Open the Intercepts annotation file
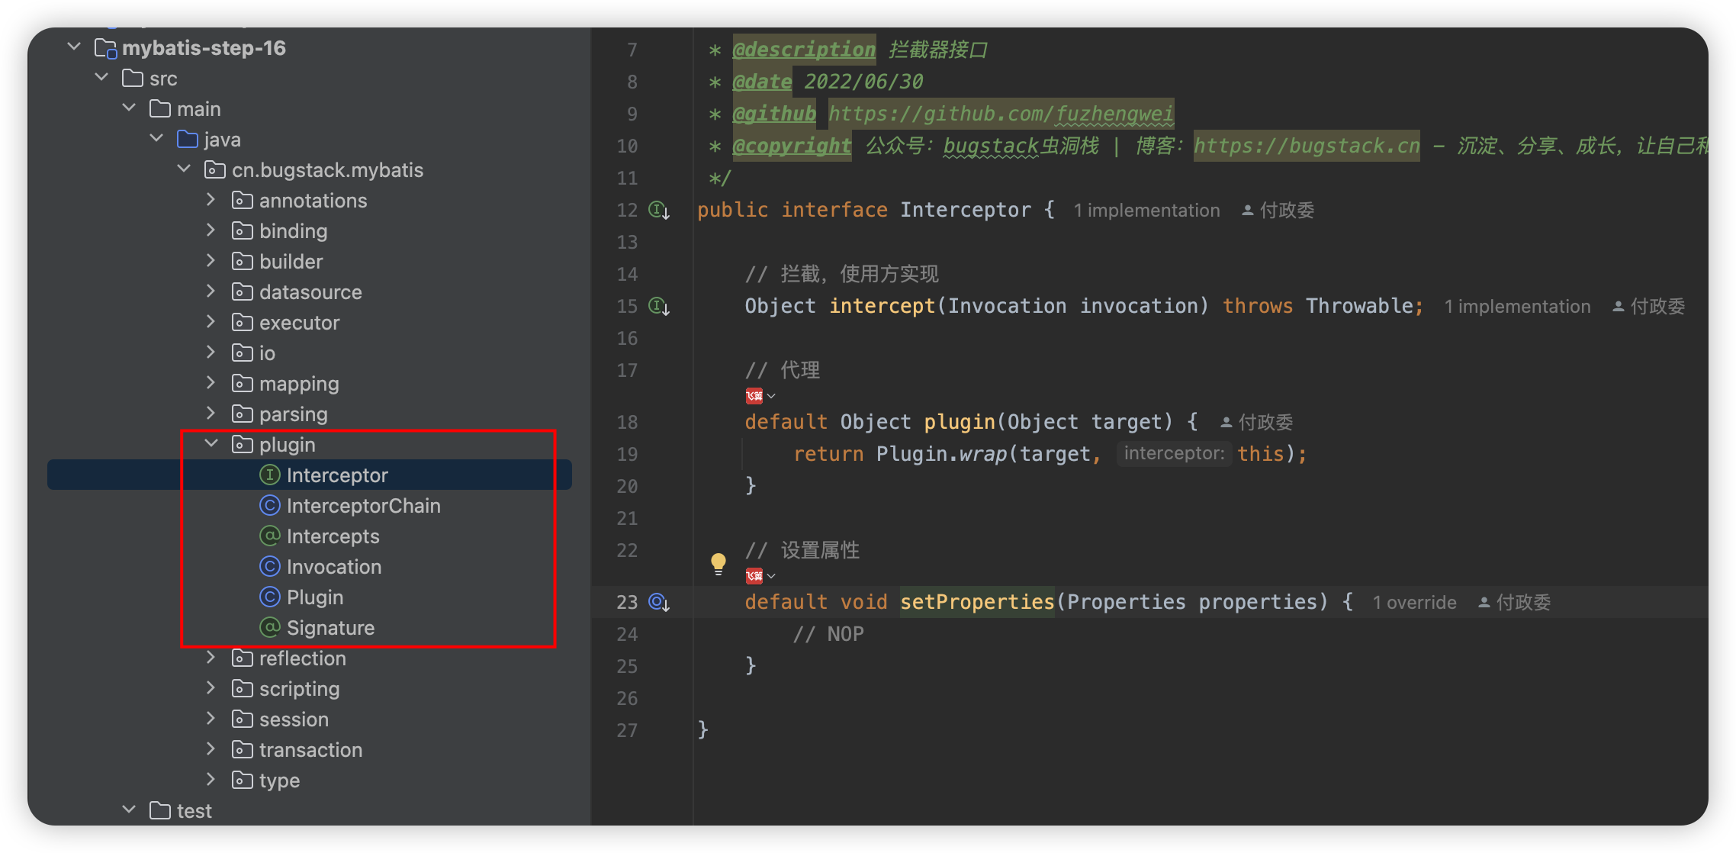 [333, 536]
